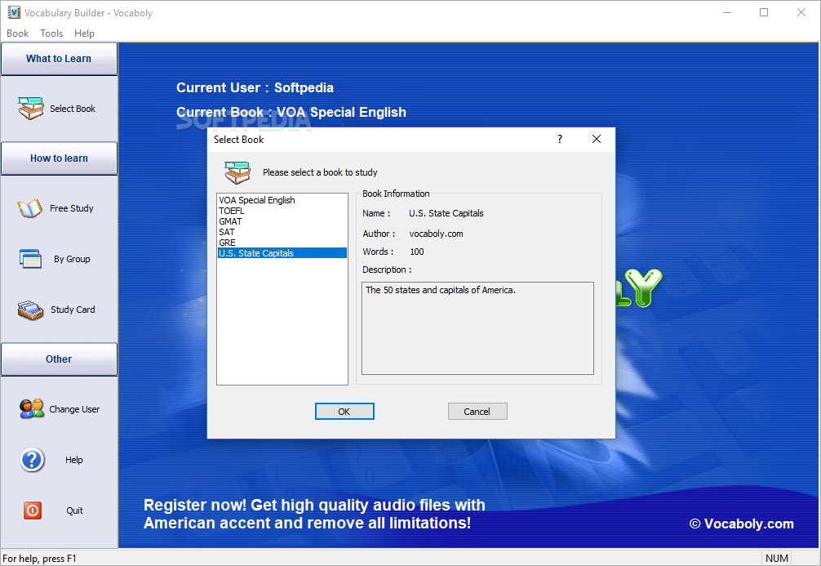Click the Vocaboly app icon in title bar
This screenshot has height=566, width=821.
[14, 12]
